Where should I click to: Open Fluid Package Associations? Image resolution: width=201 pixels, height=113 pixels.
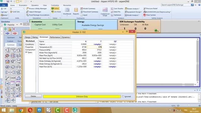coord(38,15)
